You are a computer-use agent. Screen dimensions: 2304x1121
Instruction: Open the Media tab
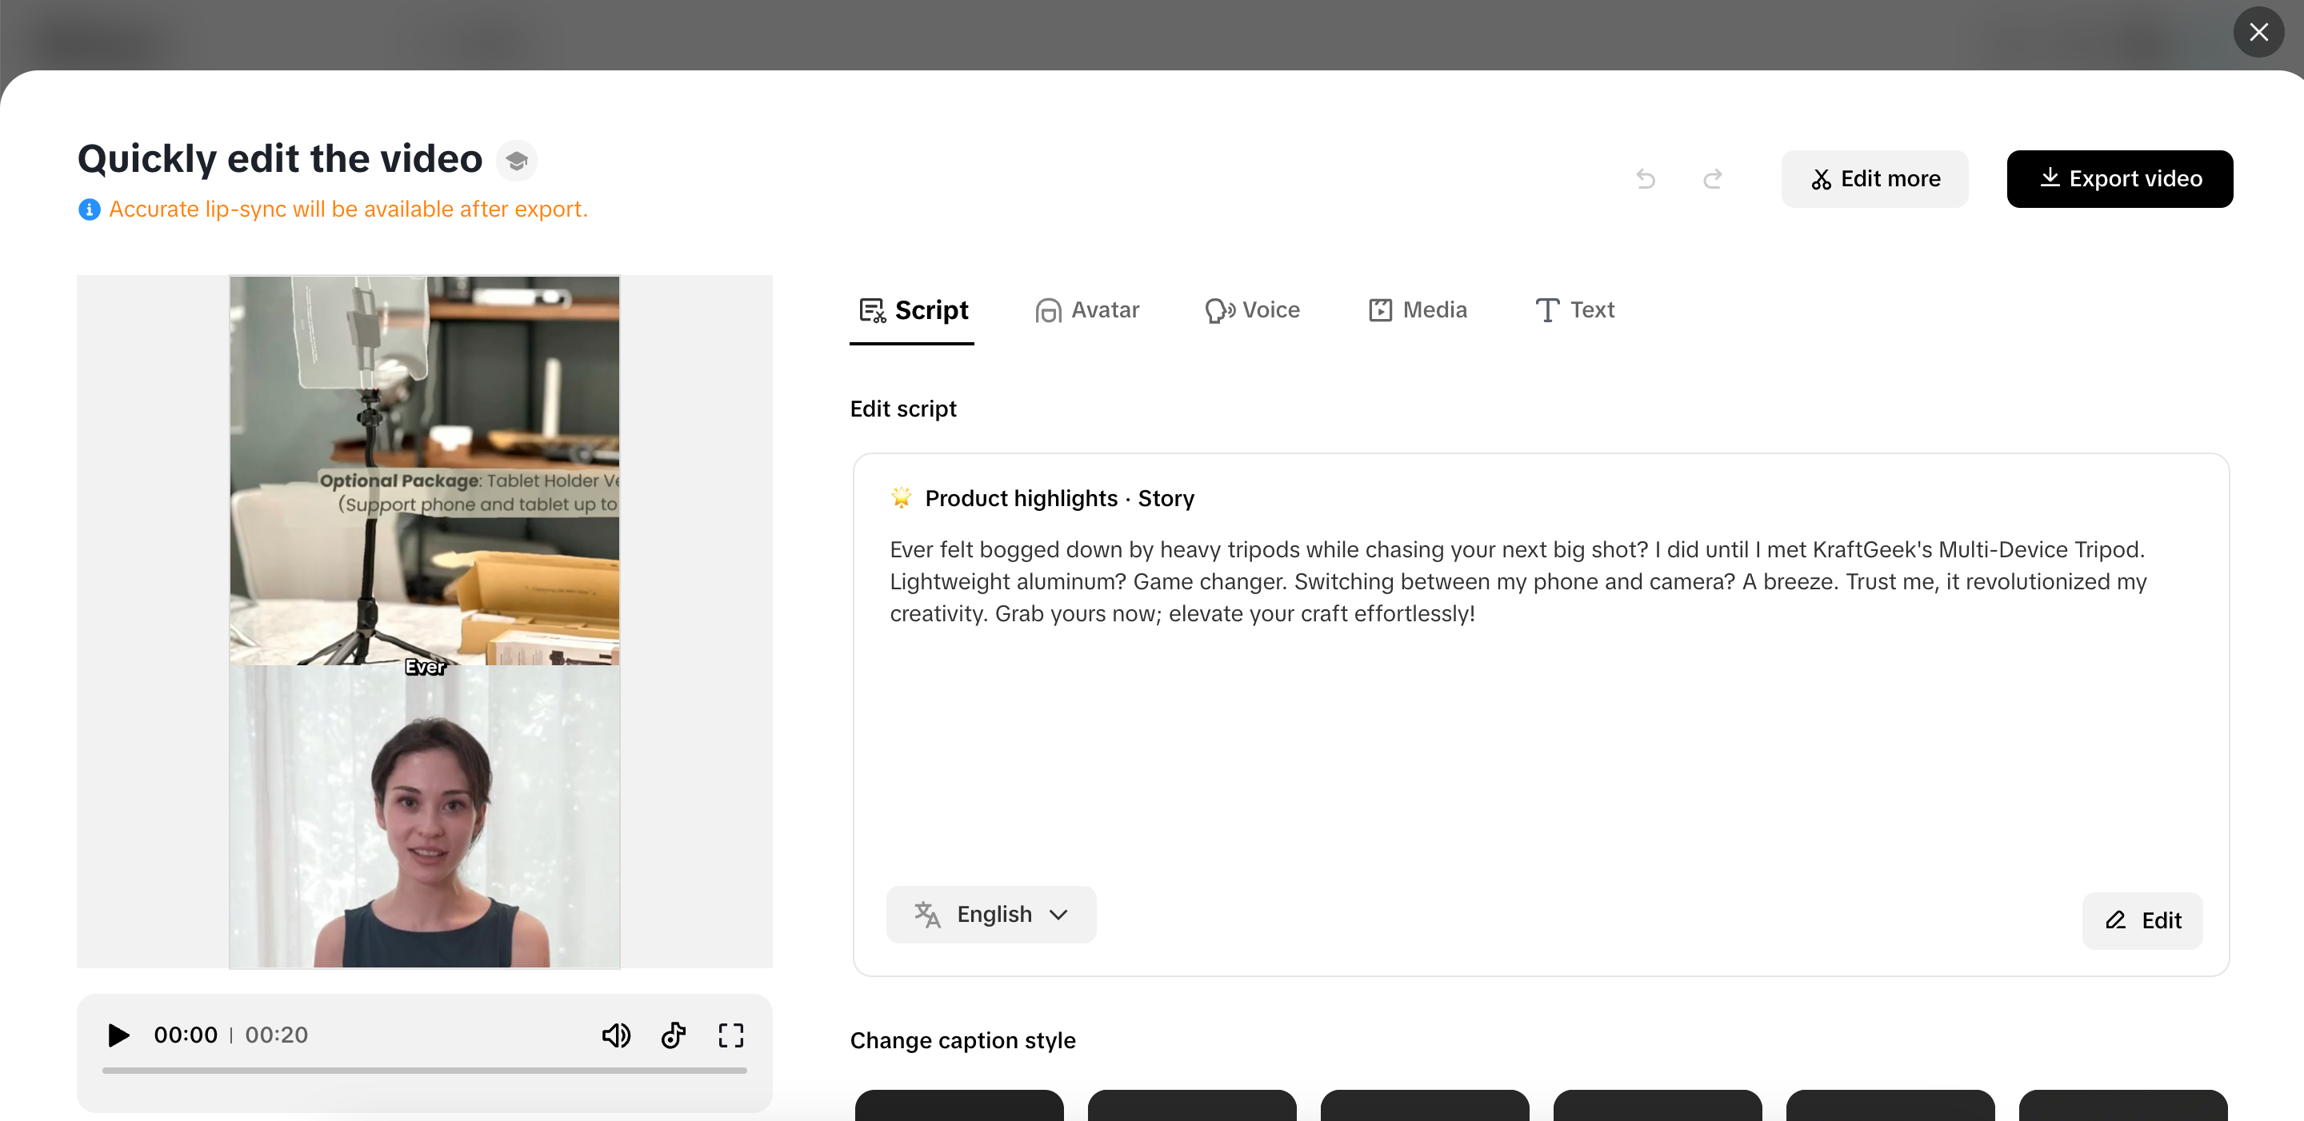pos(1418,309)
